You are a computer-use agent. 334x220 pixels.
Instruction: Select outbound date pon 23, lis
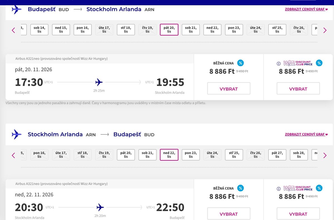(x=234, y=30)
